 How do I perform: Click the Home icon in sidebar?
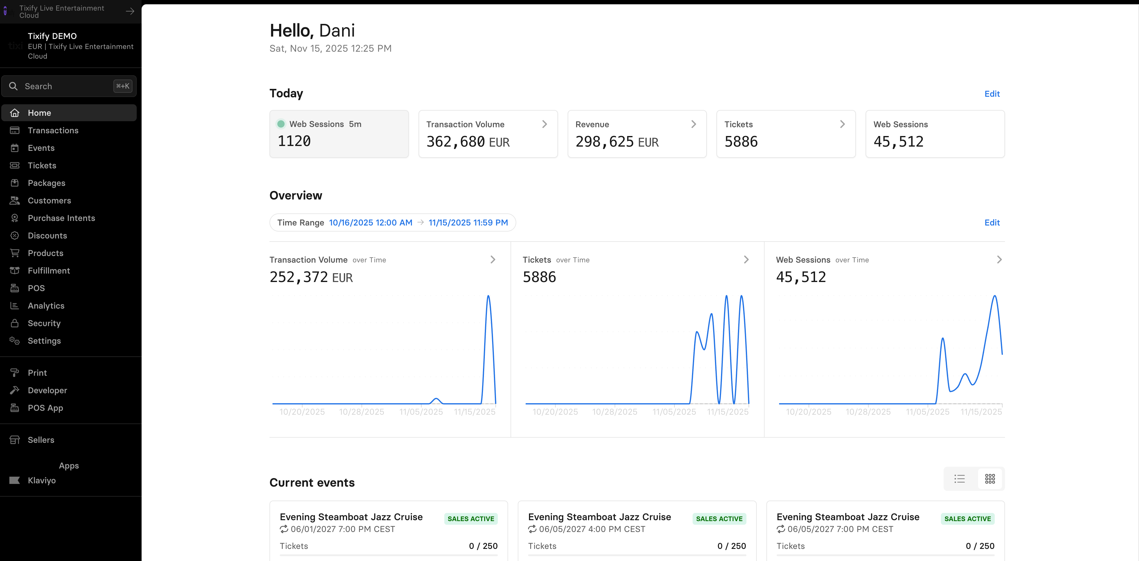point(15,113)
